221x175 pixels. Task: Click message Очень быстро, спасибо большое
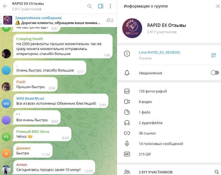(45, 70)
